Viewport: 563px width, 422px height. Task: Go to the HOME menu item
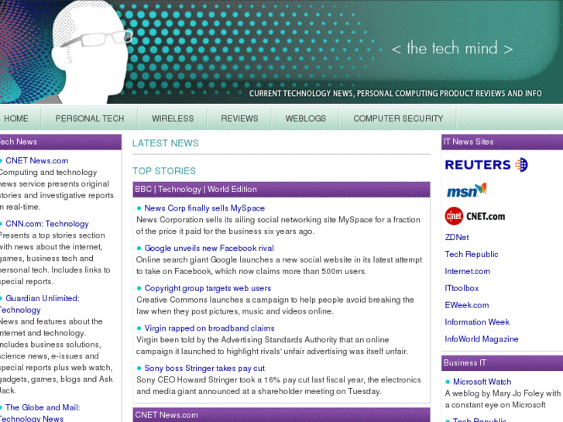(16, 118)
